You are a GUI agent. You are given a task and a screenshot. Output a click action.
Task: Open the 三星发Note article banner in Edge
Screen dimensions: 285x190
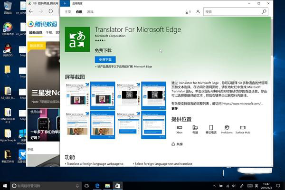click(44, 75)
